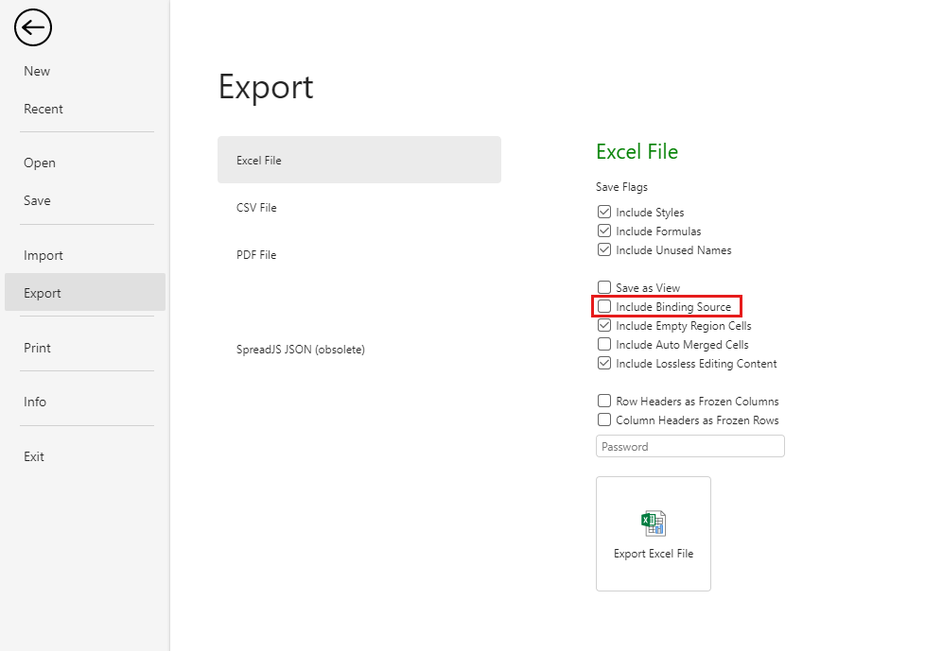Enable Row Headers as Frozen Columns

point(604,401)
